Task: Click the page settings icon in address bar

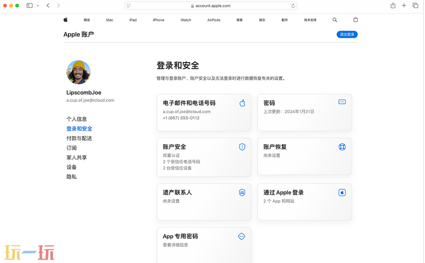Action: click(129, 5)
